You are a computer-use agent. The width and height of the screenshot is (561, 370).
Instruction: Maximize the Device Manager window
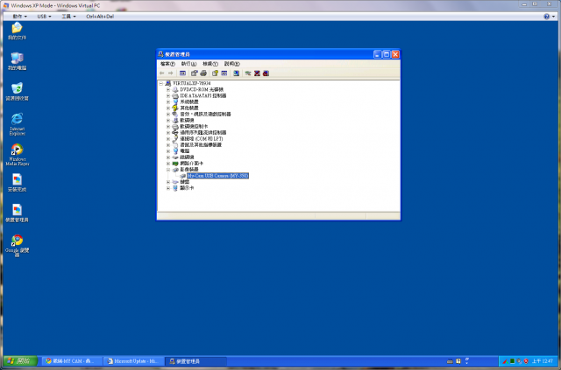pos(387,54)
